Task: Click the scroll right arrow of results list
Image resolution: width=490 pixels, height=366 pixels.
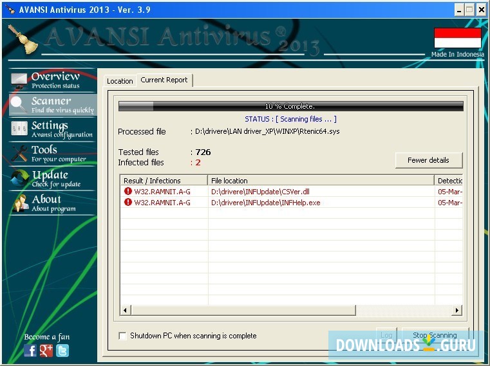Action: coord(457,310)
